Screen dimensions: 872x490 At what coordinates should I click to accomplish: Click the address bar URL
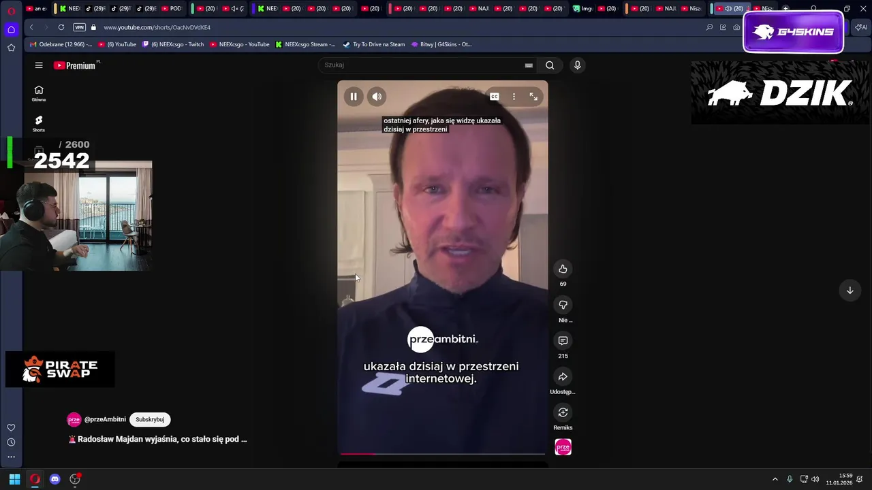pyautogui.click(x=157, y=27)
